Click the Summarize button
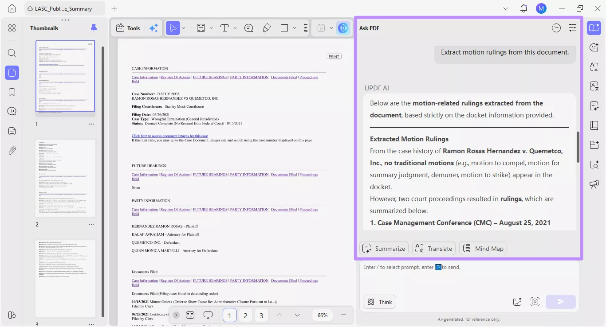Image resolution: width=606 pixels, height=327 pixels. (x=384, y=249)
